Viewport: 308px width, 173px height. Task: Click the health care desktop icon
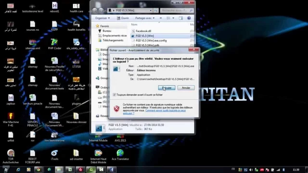pos(77,8)
